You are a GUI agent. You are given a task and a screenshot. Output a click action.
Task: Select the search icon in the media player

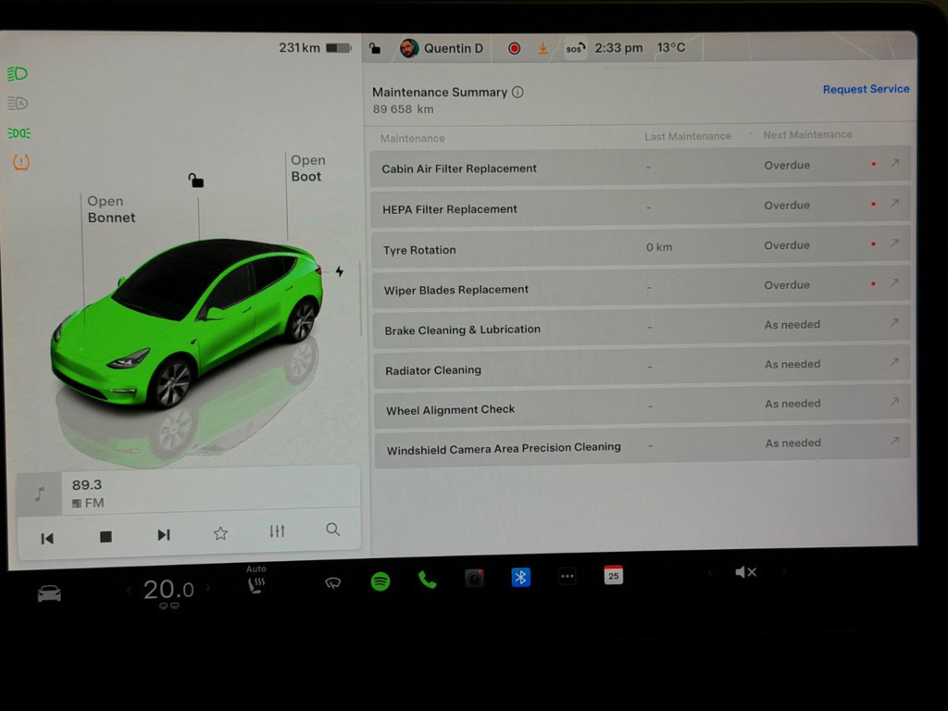(332, 530)
